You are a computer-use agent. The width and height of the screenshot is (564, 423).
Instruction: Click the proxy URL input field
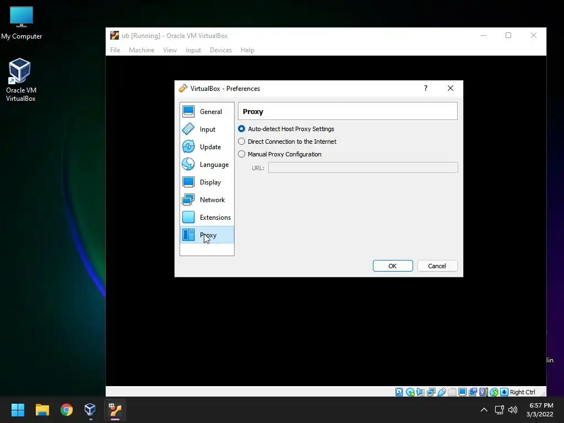click(363, 167)
